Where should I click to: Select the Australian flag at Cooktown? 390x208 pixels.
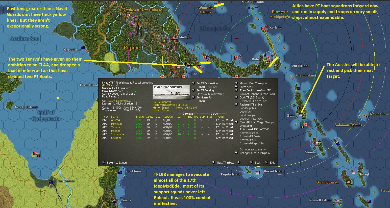120,172
